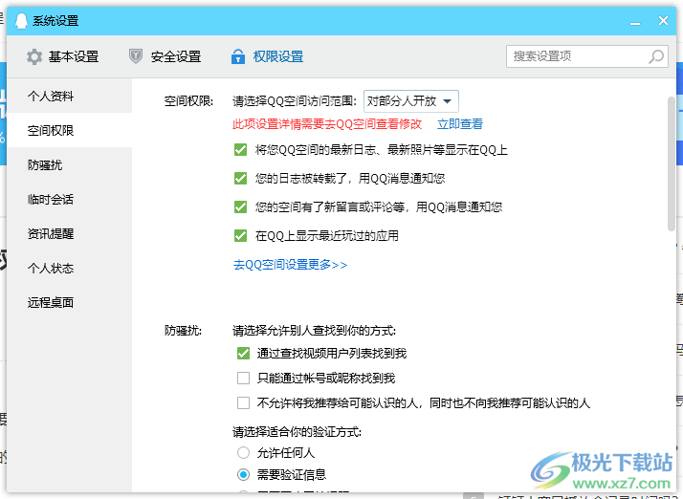683x499 pixels.
Task: Click the magnifier icon in the search box
Action: (656, 56)
